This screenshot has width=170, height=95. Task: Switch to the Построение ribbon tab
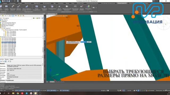(x=12, y=3)
